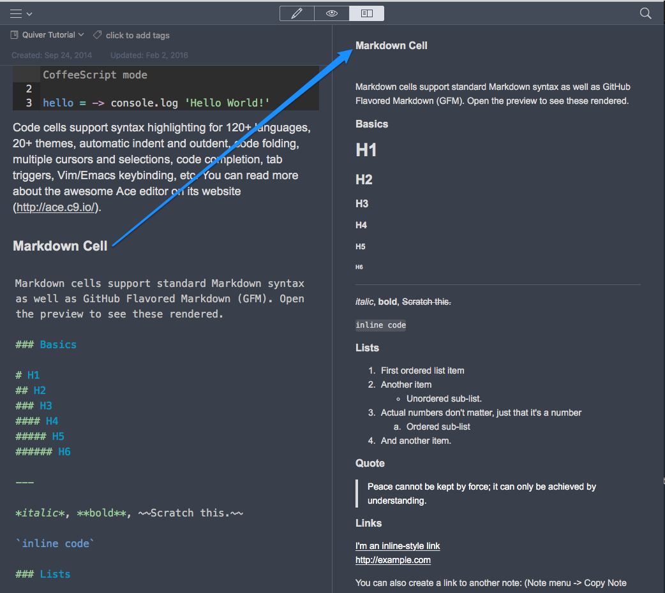
Task: Click the "click to add tags" field
Action: (137, 36)
